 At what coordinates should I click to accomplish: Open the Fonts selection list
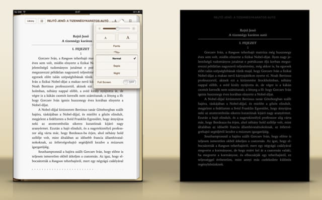point(117,46)
